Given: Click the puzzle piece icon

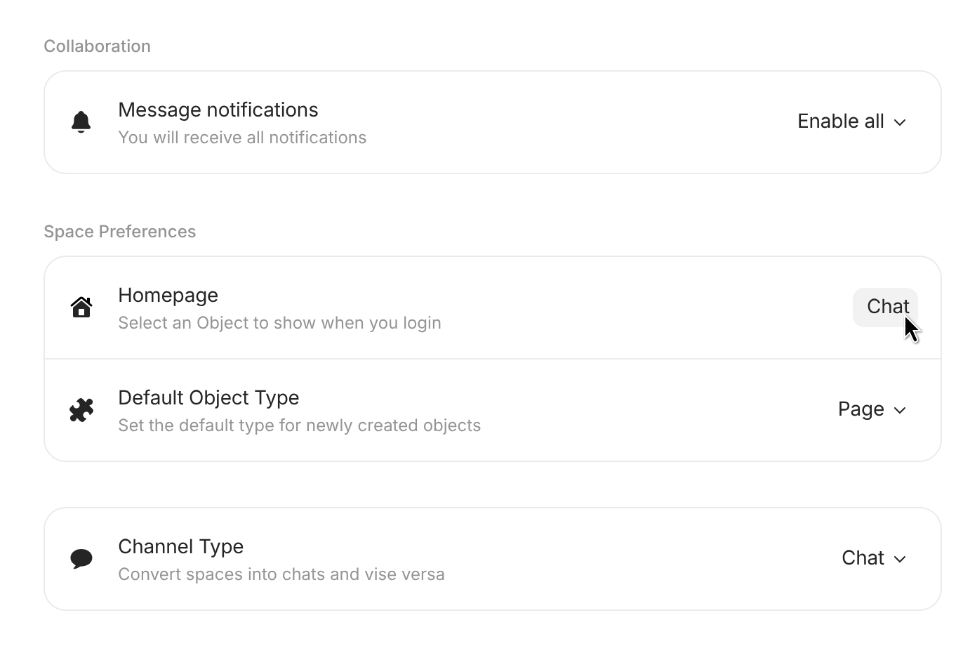Looking at the screenshot, I should coord(81,410).
